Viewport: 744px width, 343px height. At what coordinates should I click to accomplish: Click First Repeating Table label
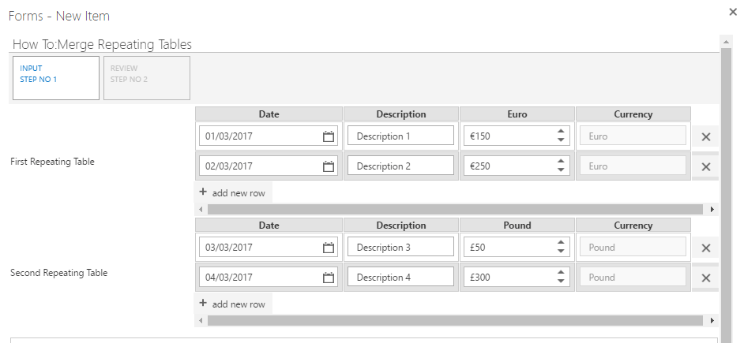coord(52,162)
